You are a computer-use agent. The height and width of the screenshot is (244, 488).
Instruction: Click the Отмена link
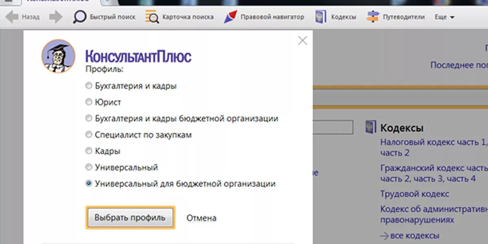(201, 218)
